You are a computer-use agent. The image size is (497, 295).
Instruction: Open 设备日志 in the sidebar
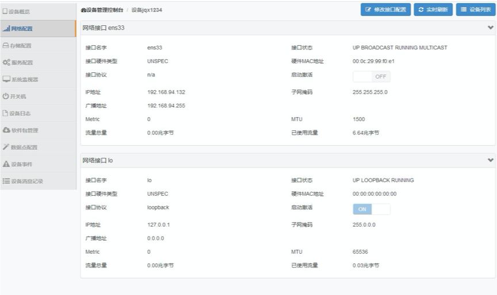(x=38, y=113)
